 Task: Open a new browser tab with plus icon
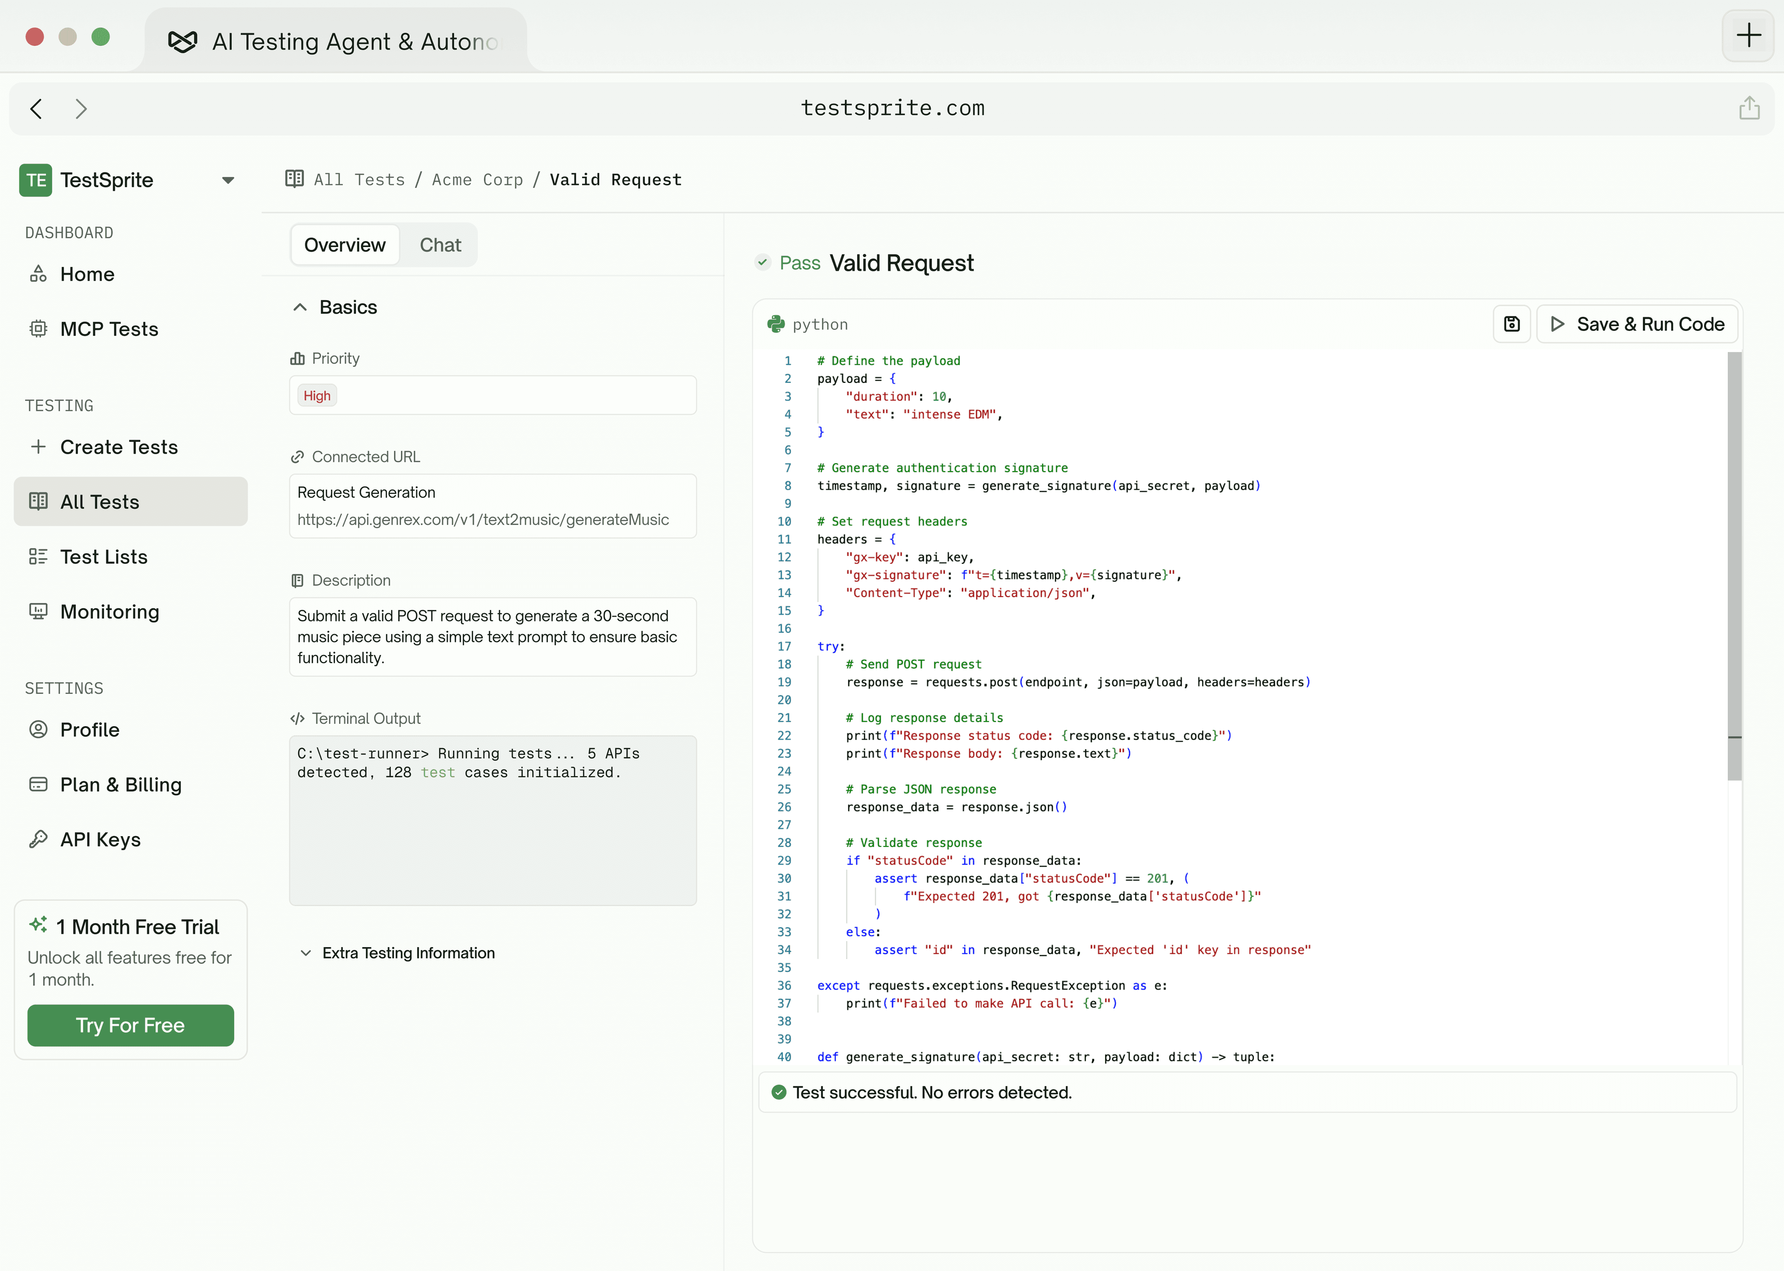pyautogui.click(x=1748, y=35)
